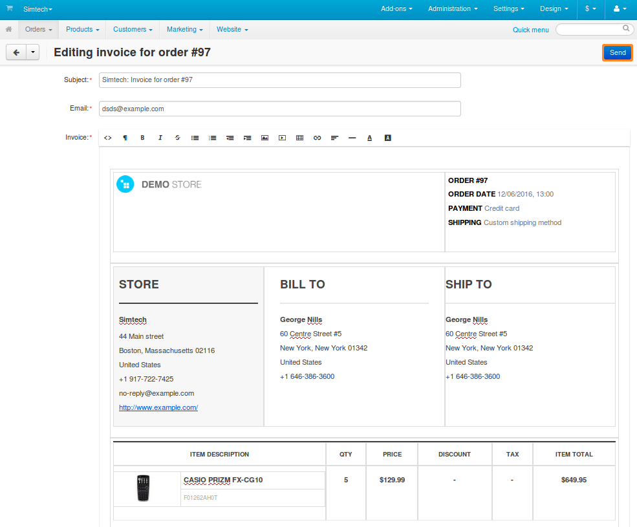Click the $129.99 price cell

point(392,480)
